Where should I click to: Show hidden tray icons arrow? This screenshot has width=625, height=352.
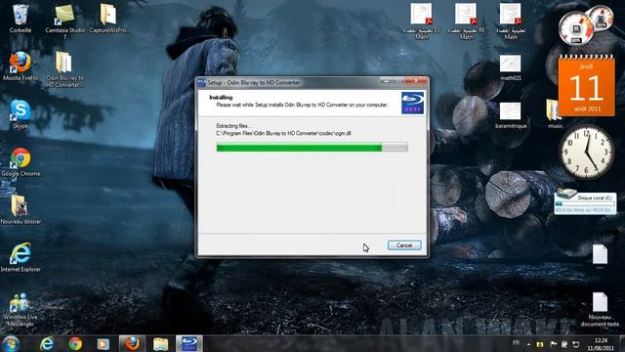click(528, 344)
